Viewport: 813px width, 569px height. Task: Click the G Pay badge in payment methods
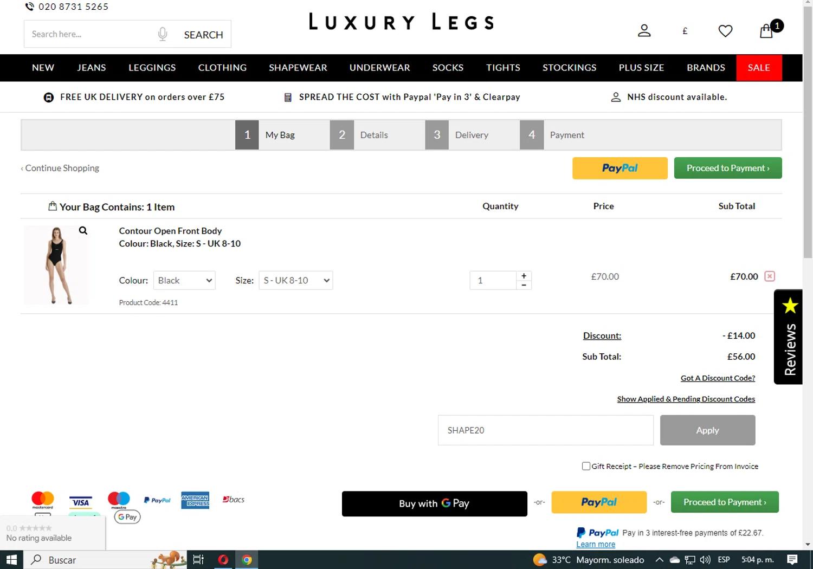(127, 517)
